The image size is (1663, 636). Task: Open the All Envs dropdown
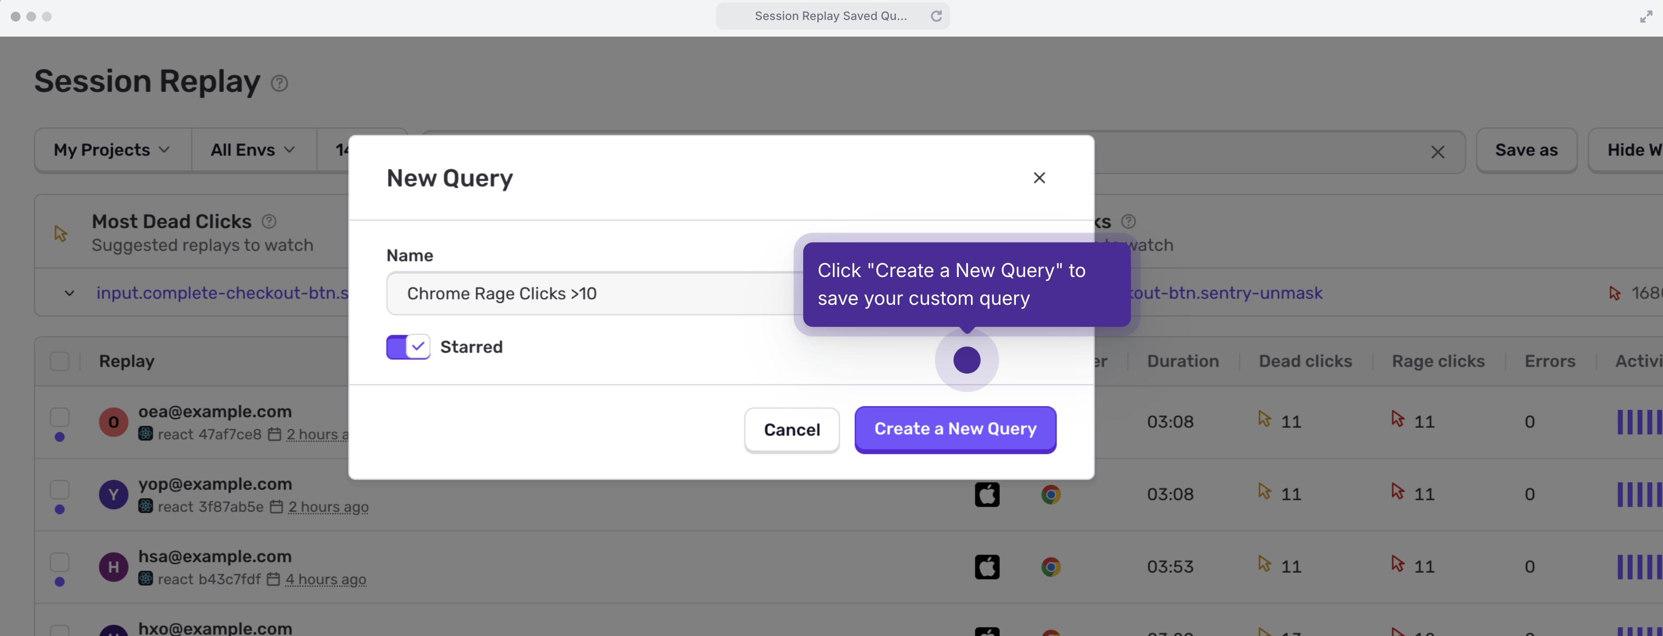253,150
